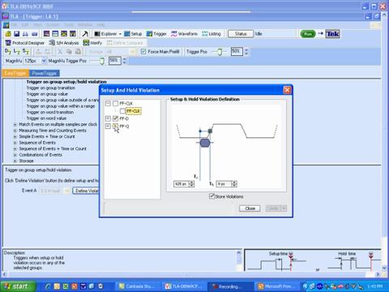Expand Combinations of Events

click(x=15, y=155)
